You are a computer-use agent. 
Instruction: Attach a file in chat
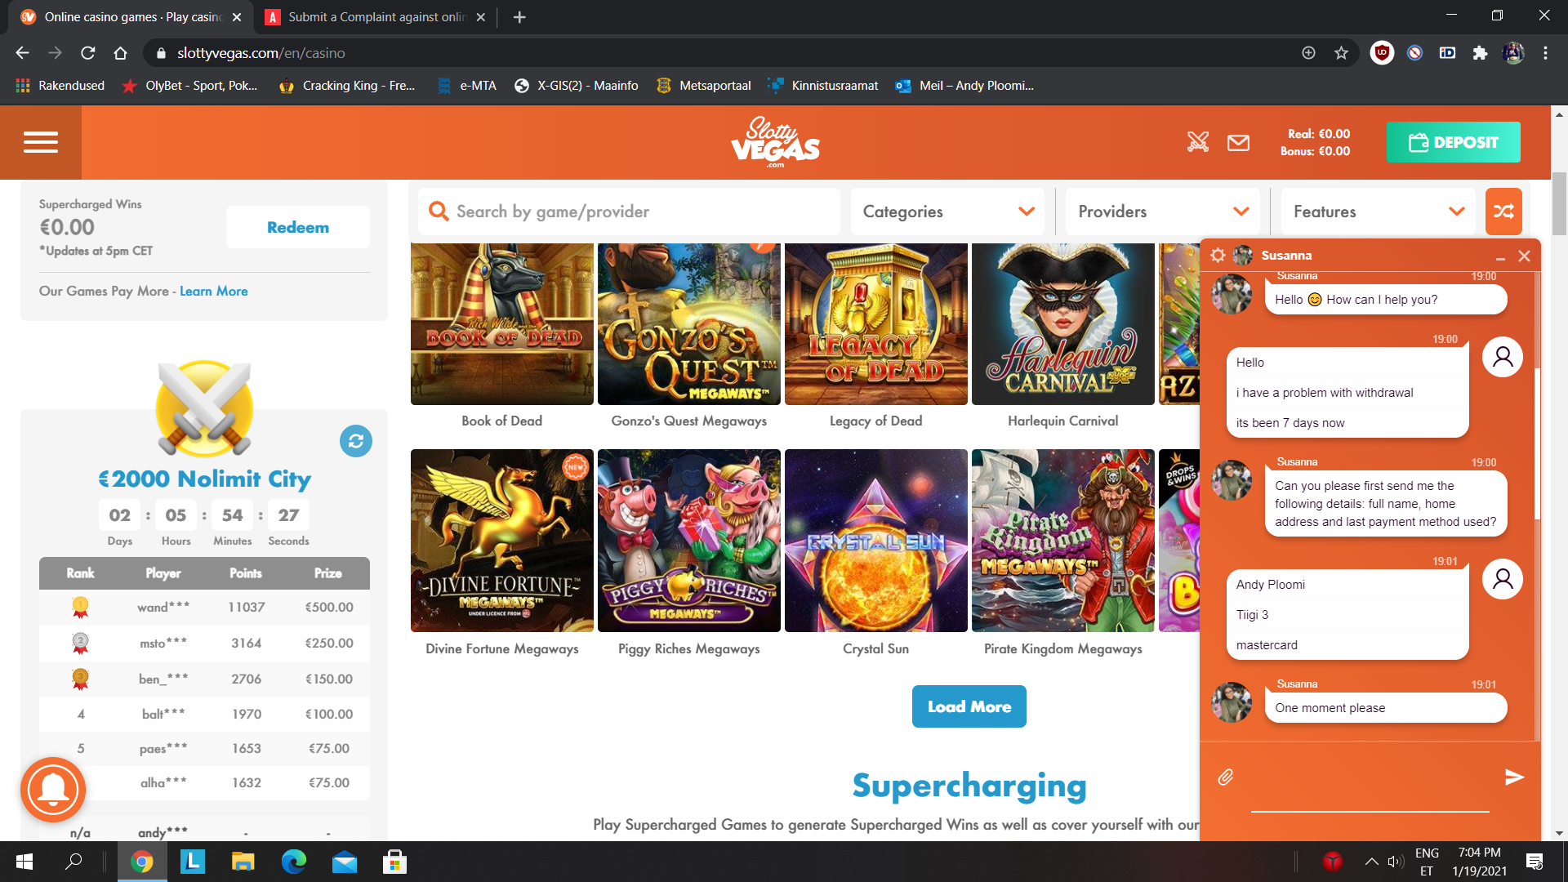(1226, 777)
